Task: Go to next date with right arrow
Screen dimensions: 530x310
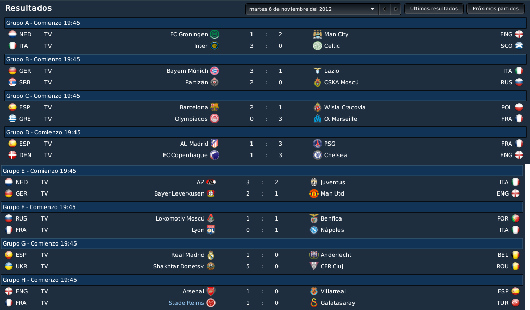Action: [x=396, y=9]
